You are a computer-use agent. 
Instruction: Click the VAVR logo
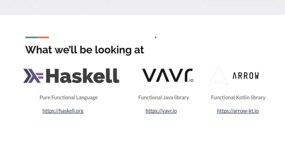[x=168, y=75]
